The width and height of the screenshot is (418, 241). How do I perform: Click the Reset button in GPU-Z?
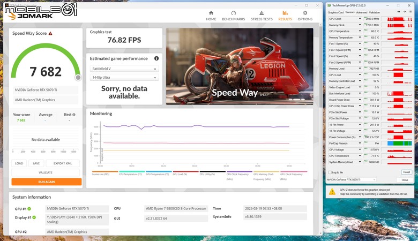[407, 172]
